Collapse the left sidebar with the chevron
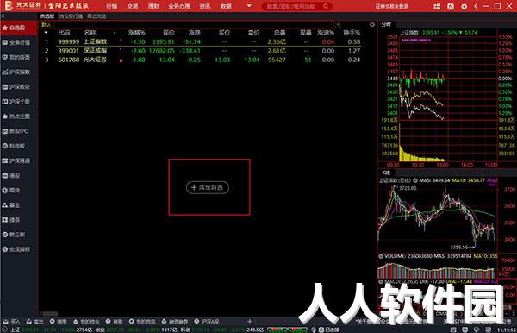Screen dimensions: 517x333 3,16
